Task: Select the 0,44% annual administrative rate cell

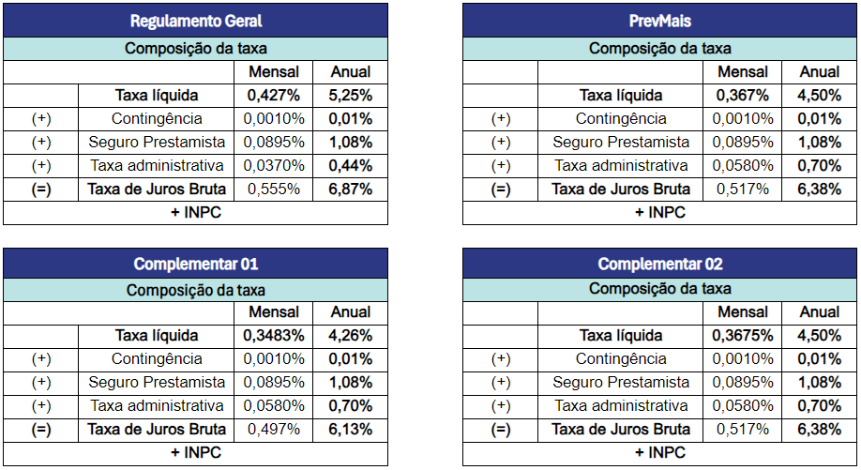Action: [x=351, y=165]
